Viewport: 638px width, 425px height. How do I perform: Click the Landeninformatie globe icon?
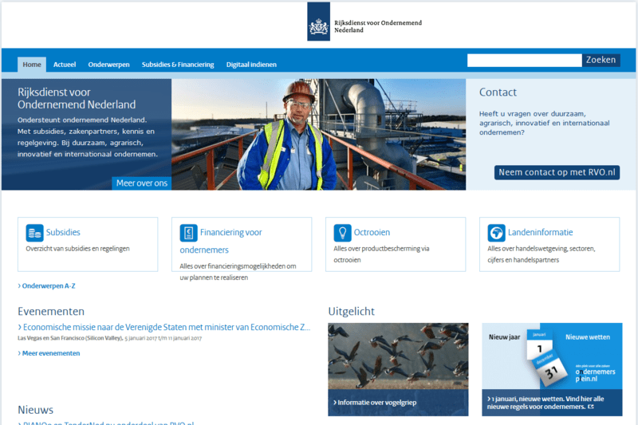click(496, 233)
